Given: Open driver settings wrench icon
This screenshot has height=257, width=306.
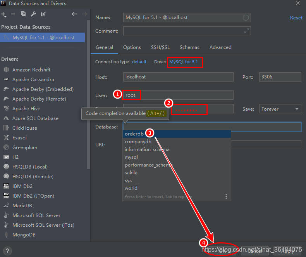Looking at the screenshot, I should click(33, 14).
